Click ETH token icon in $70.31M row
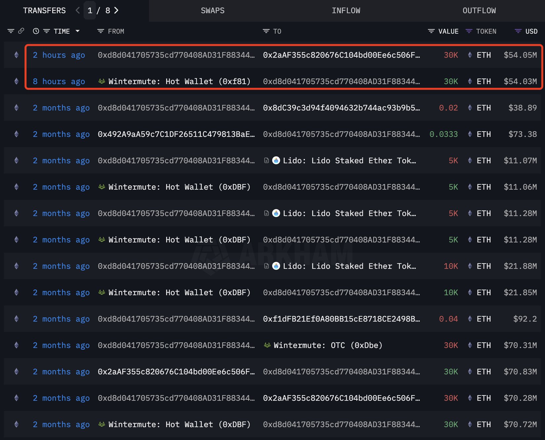This screenshot has width=545, height=440. [470, 345]
